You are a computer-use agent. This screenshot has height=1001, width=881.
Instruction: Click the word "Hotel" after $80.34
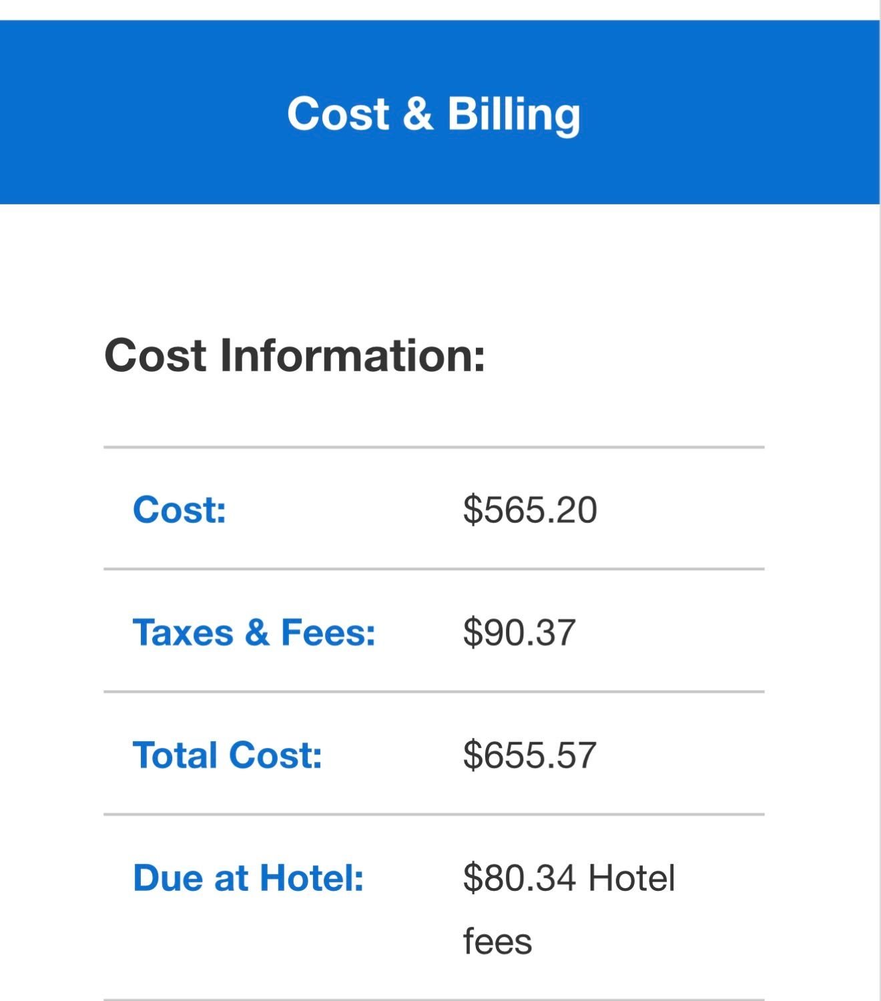[x=631, y=877]
